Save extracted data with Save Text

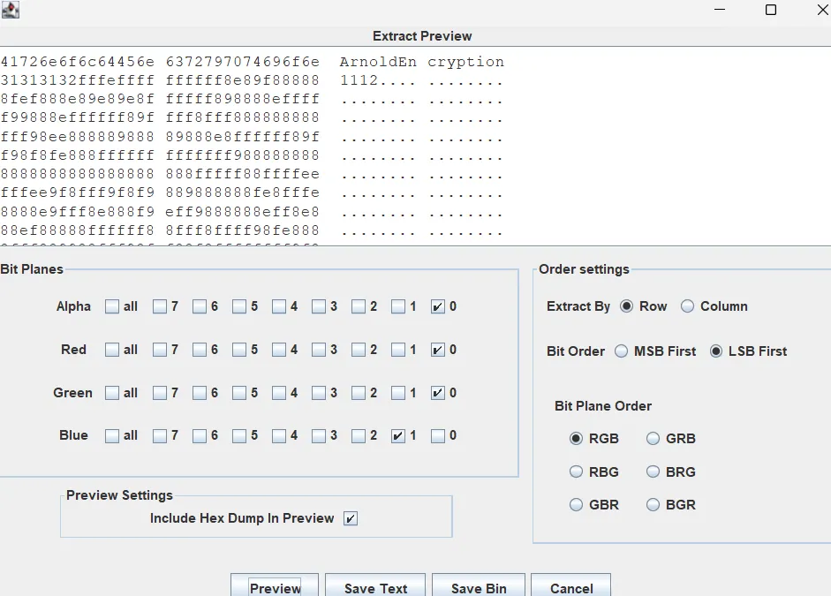375,585
